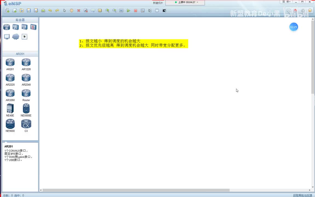Click the 总数: 0 选中: 0 status text

tap(13, 195)
